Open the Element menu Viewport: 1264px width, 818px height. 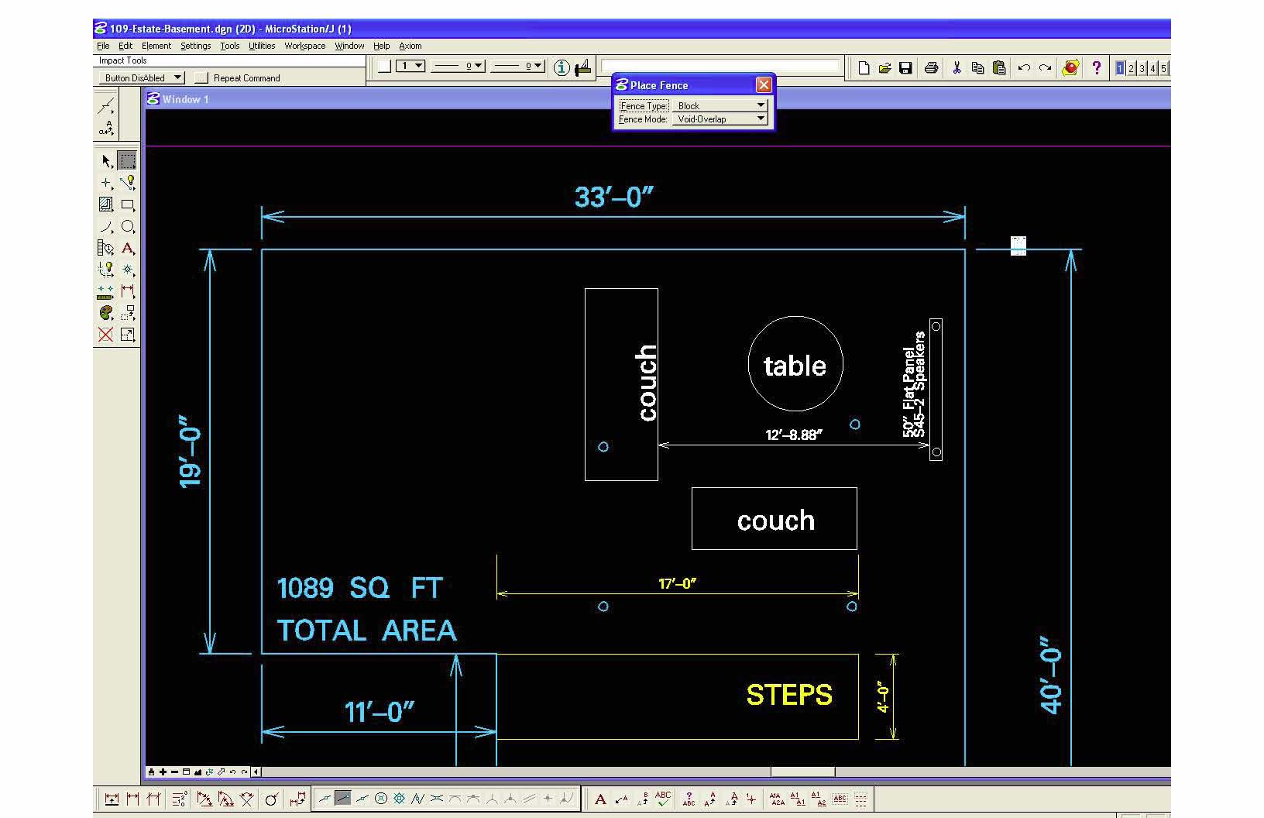pos(156,46)
